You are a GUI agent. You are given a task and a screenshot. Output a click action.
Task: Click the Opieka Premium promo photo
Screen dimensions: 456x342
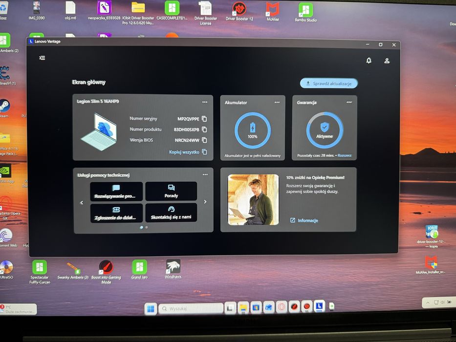click(x=253, y=200)
